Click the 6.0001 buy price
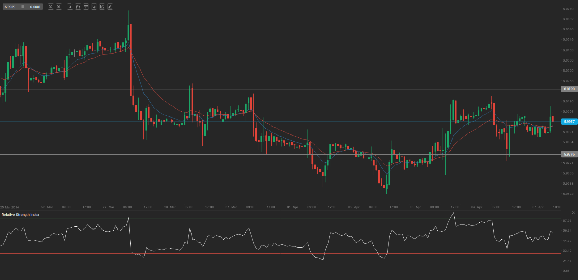This screenshot has height=280, width=578. [35, 7]
